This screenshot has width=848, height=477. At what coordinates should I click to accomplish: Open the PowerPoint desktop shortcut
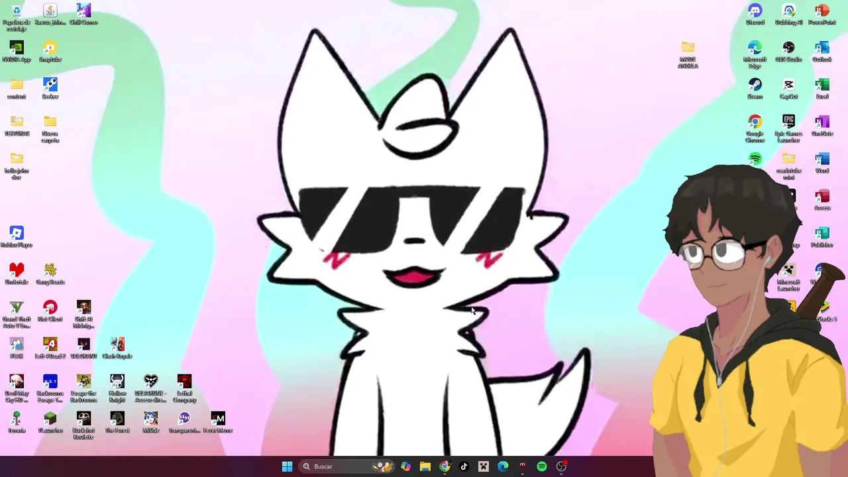pos(822,15)
